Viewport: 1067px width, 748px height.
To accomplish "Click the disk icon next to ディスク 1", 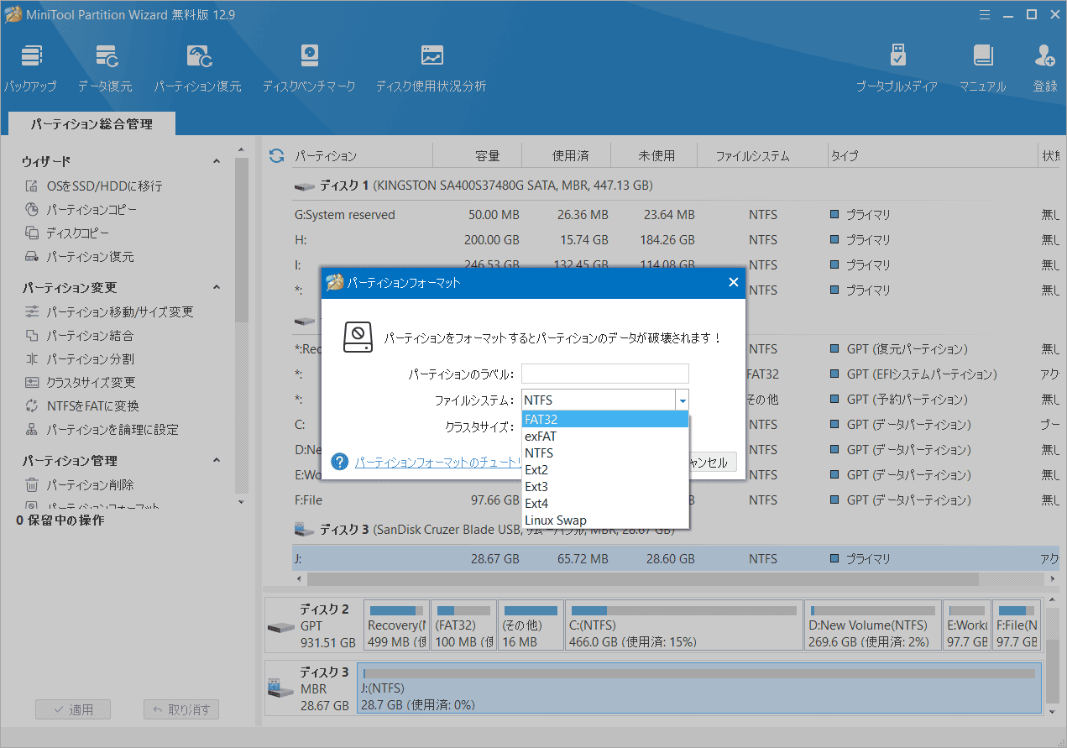I will [x=304, y=186].
